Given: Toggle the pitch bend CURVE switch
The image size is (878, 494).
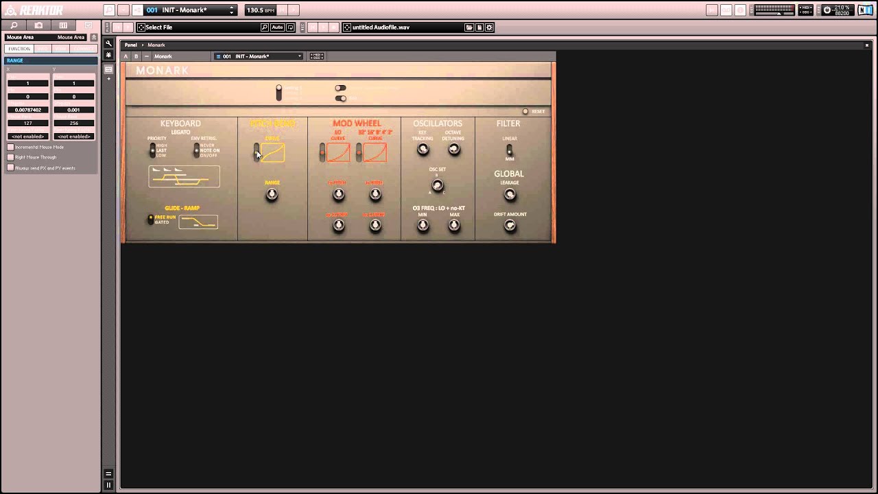Looking at the screenshot, I should pos(257,152).
